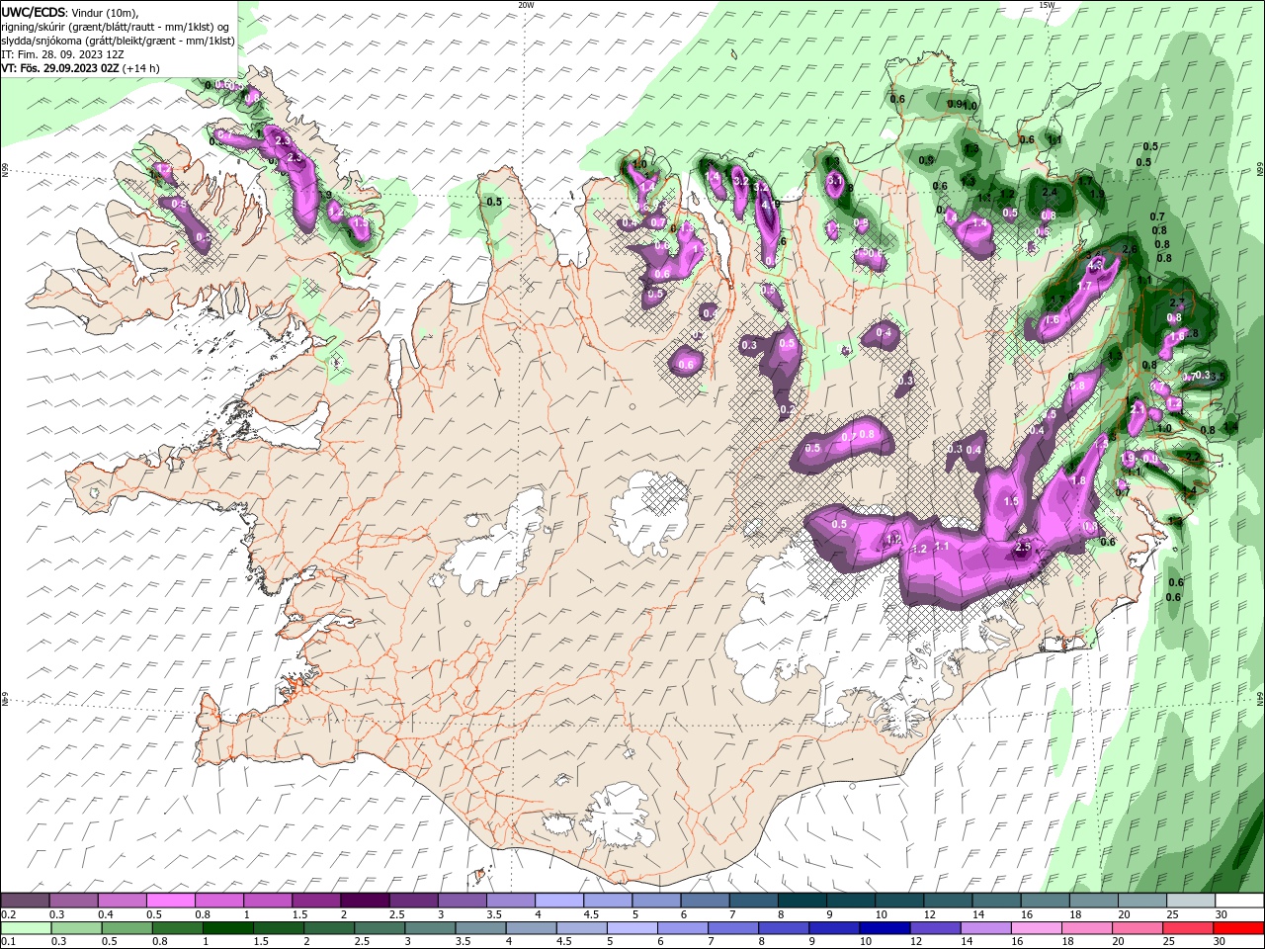Select the white 30 swatch in upper legend
The width and height of the screenshot is (1265, 949).
coord(1239,901)
